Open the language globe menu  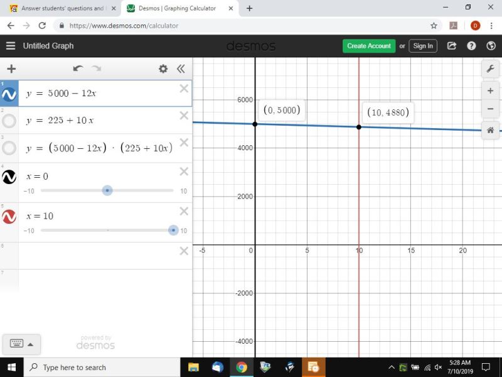click(491, 46)
